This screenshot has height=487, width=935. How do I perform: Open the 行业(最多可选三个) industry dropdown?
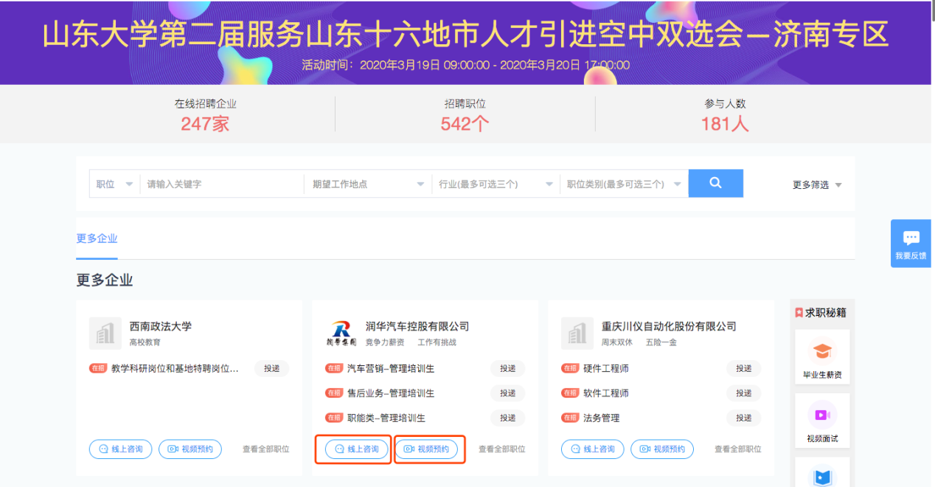pyautogui.click(x=496, y=184)
